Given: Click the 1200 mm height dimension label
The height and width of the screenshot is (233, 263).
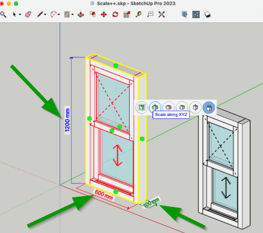Looking at the screenshot, I should 68,120.
